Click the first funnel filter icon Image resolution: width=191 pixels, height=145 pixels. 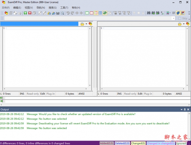(115, 13)
